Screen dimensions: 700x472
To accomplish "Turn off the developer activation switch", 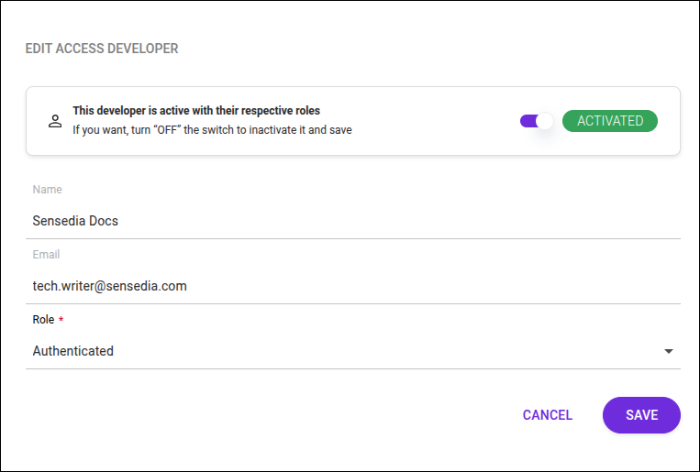I will 537,121.
